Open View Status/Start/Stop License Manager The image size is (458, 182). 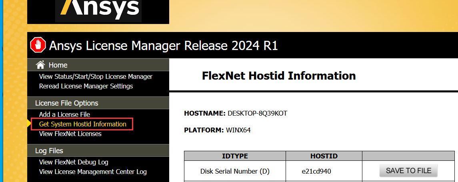[96, 76]
